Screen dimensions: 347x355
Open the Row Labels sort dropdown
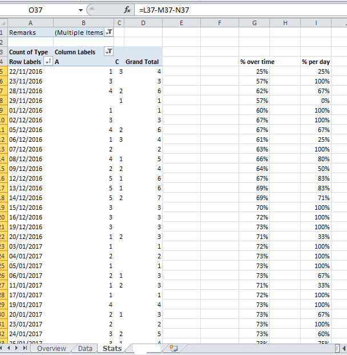click(48, 61)
